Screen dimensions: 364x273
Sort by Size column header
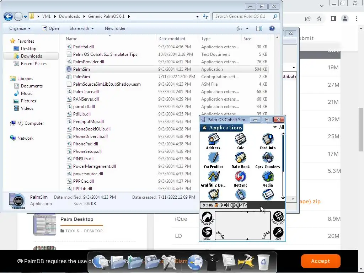(x=256, y=39)
